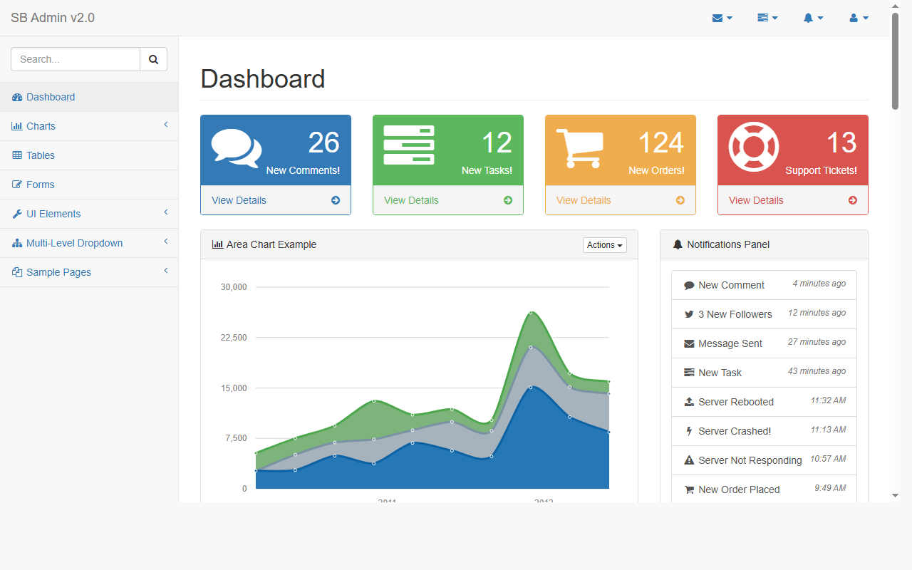912x570 pixels.
Task: Click the 30,000 y-axis label
Action: [234, 287]
